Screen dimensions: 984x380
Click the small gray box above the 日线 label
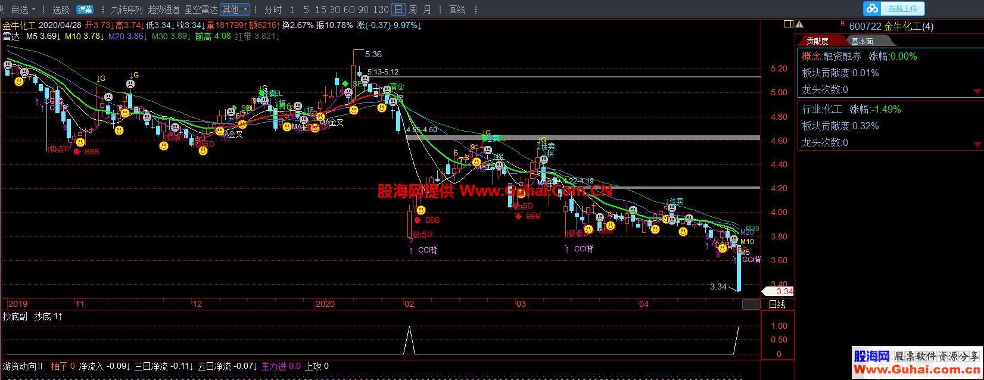pyautogui.click(x=751, y=304)
